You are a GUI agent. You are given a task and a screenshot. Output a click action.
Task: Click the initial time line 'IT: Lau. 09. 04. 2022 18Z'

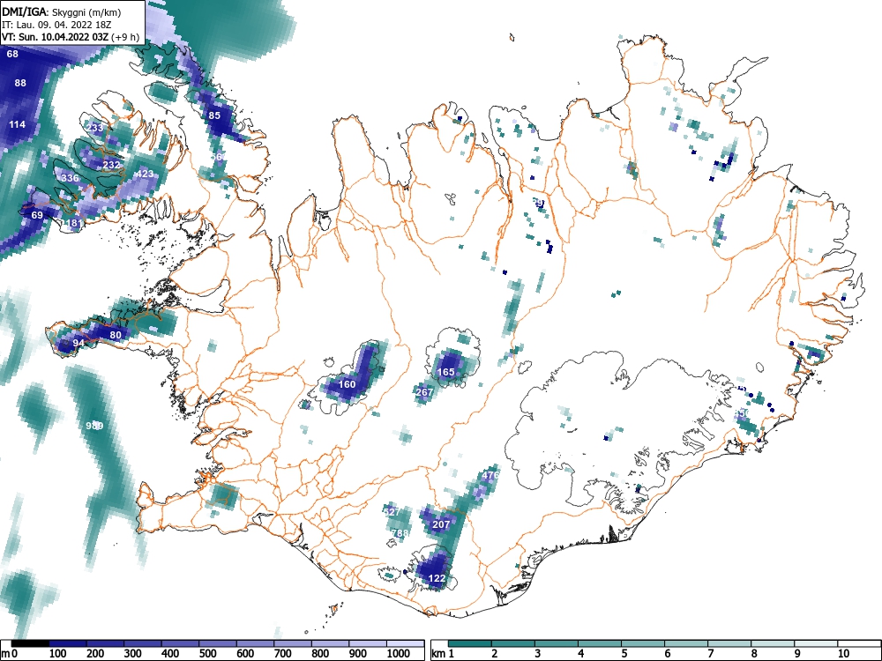click(x=56, y=25)
